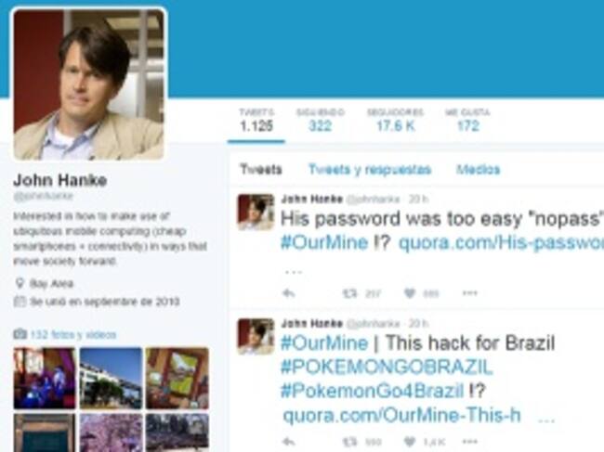Retweet the 'This hack for Brazil' tweet

click(349, 442)
